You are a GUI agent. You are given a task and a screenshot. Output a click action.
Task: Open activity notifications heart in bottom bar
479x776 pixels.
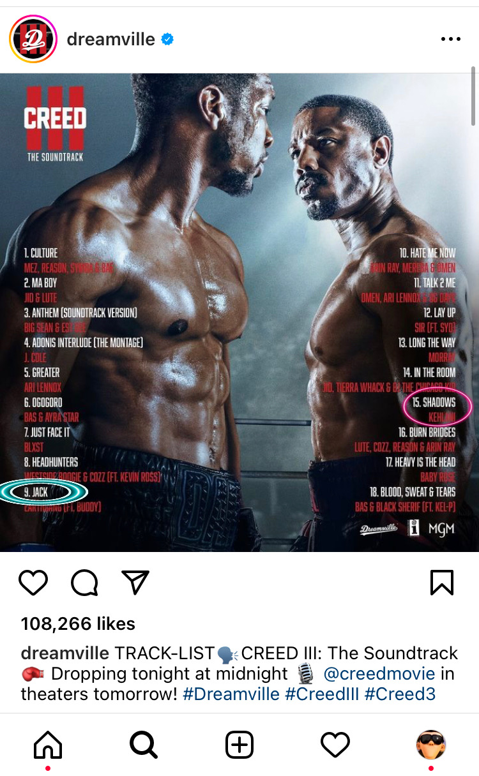[x=335, y=745]
